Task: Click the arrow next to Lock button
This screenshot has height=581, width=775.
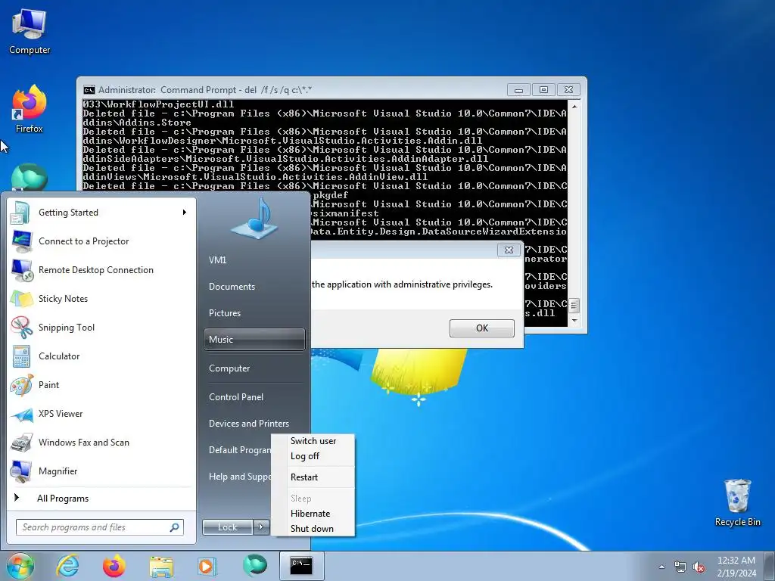Action: 261,527
